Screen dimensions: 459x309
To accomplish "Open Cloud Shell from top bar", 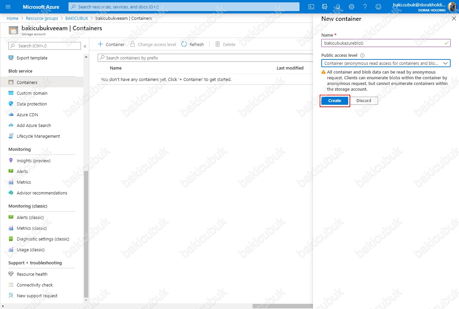I will (x=311, y=7).
